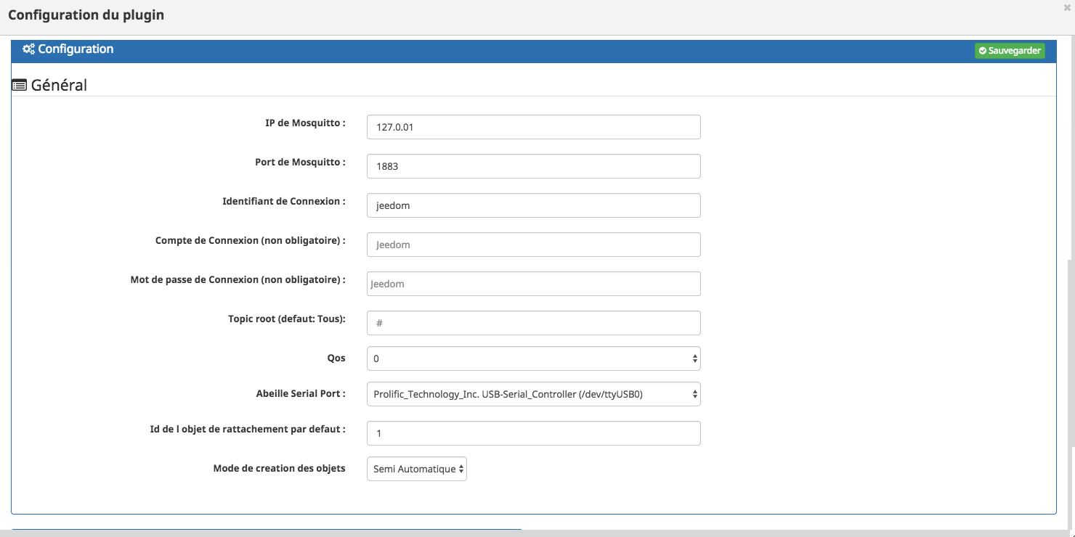The image size is (1075, 537).
Task: Click the 'Topic root (defaut: Tous):' label
Action: point(287,319)
